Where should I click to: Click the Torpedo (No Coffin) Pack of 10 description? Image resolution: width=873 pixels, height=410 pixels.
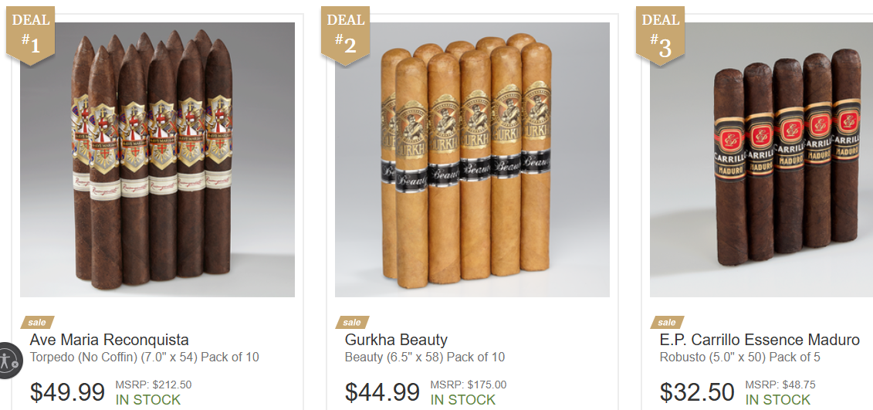pyautogui.click(x=144, y=357)
